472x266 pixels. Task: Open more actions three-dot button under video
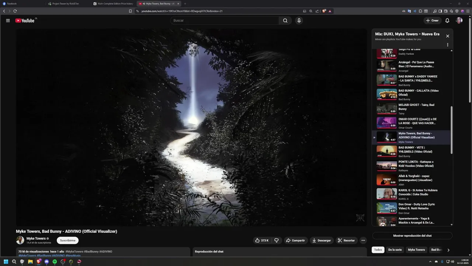(363, 241)
